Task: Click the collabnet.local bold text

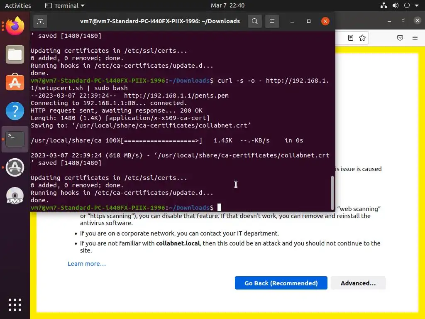Action: [178, 243]
